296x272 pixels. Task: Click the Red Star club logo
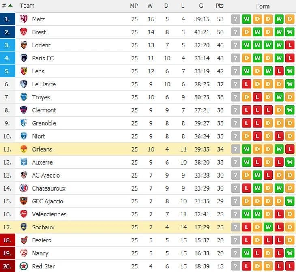24,266
